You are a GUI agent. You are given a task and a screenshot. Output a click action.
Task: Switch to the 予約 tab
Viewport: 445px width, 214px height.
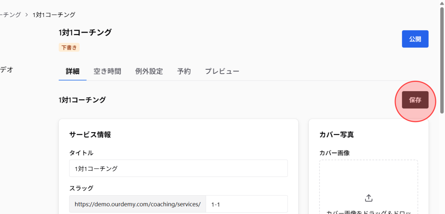point(184,71)
